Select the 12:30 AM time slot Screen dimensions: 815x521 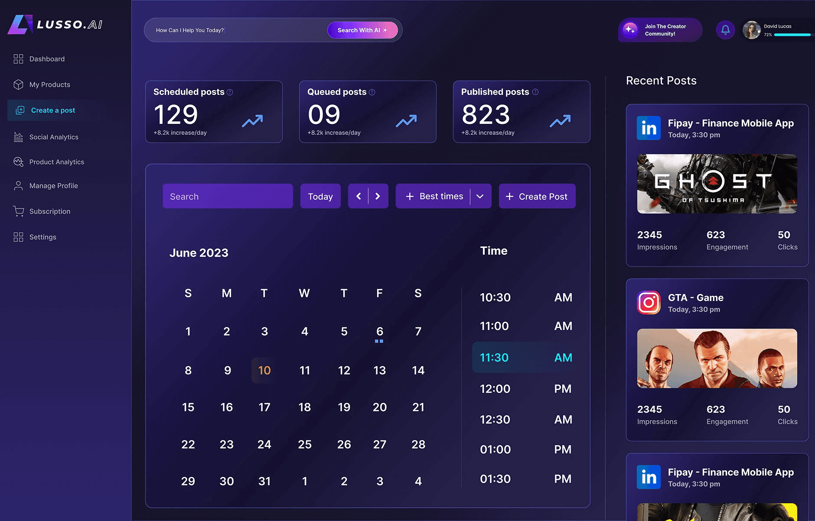click(525, 420)
